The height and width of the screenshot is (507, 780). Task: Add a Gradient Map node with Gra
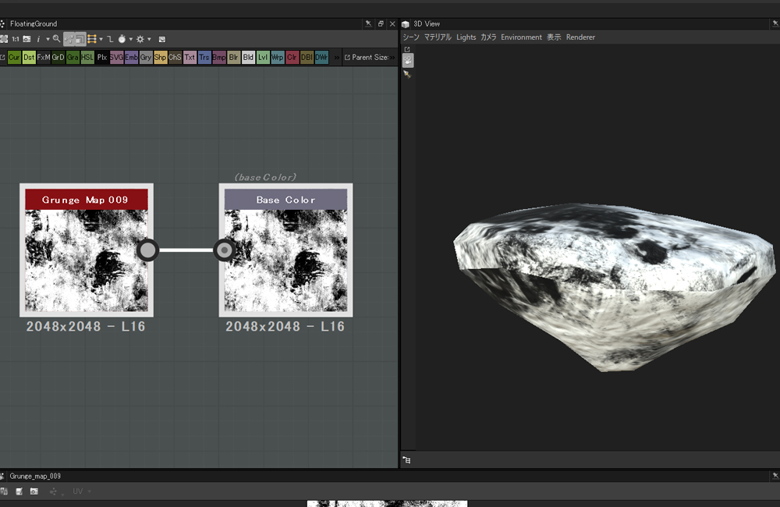click(73, 57)
